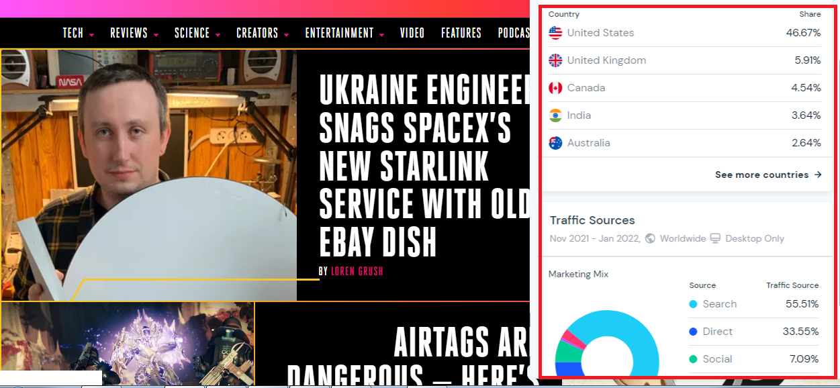Click the Country column header
840x388 pixels.
(x=564, y=14)
